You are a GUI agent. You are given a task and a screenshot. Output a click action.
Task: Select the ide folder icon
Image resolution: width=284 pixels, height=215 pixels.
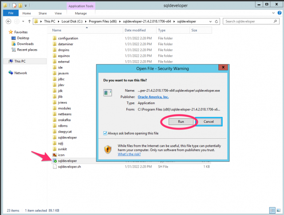point(55,67)
